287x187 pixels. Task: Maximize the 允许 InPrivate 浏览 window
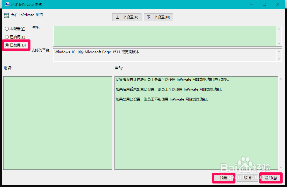click(264, 4)
